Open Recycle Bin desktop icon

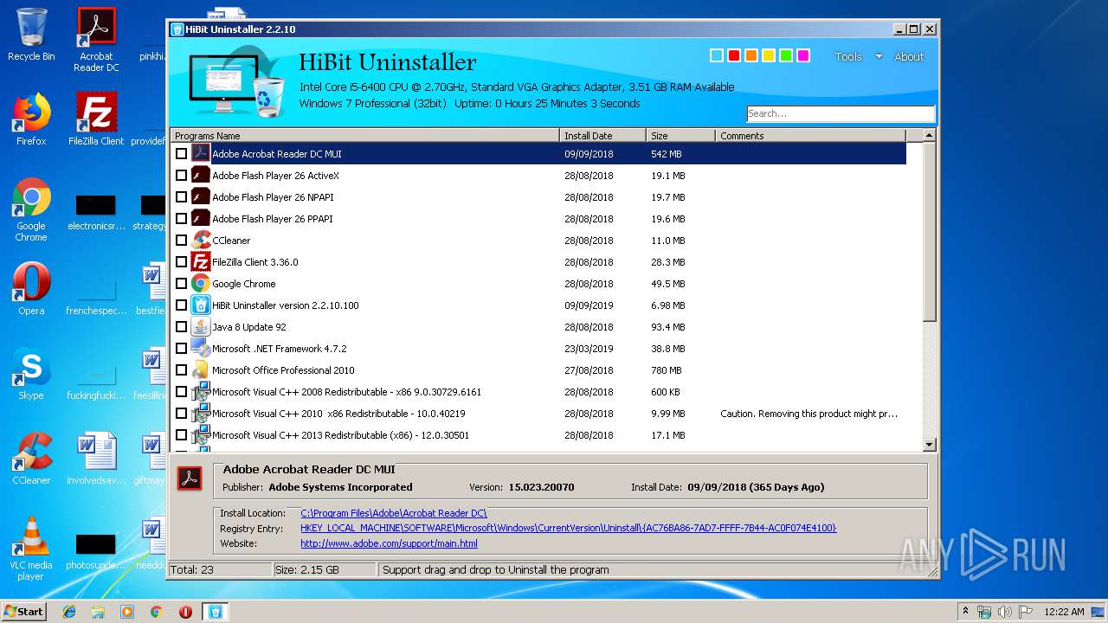click(x=31, y=35)
